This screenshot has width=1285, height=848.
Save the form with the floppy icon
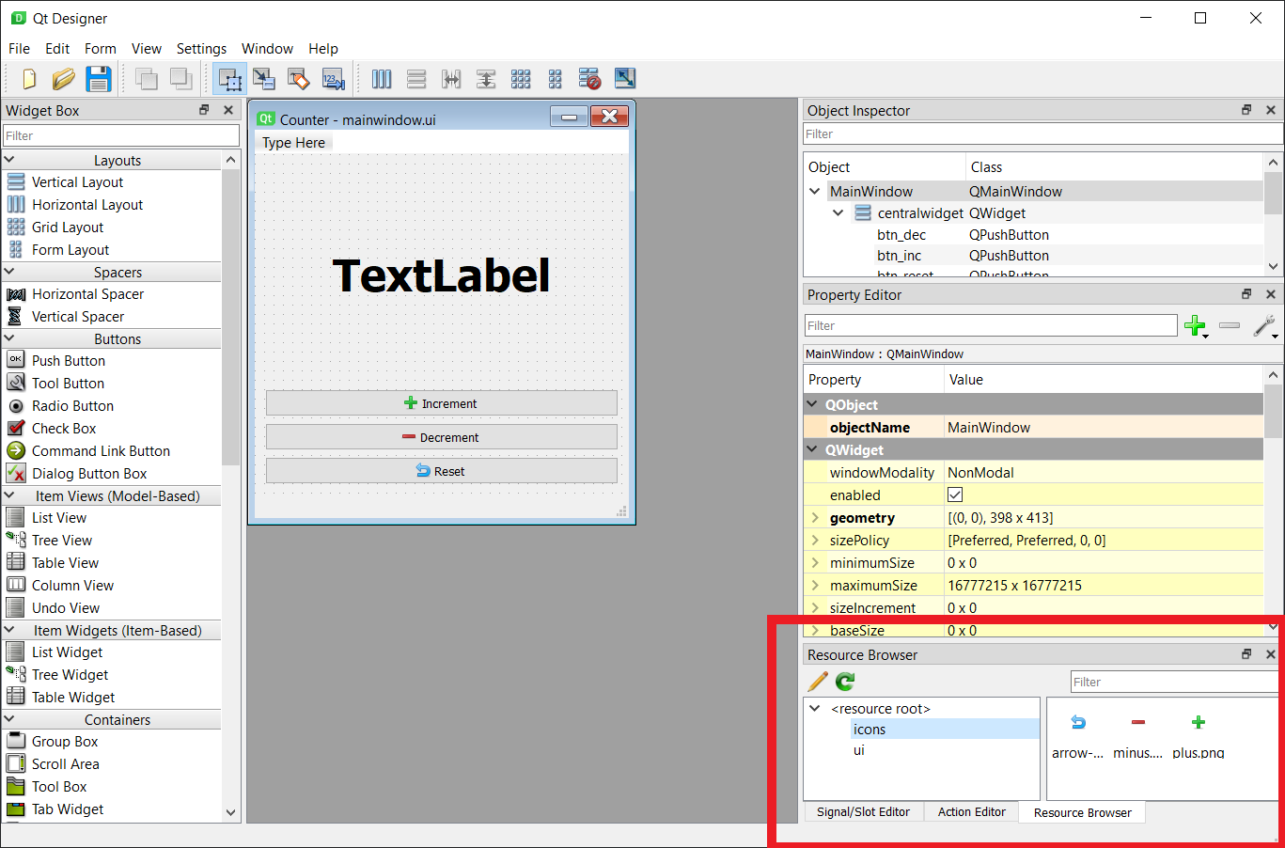[98, 79]
